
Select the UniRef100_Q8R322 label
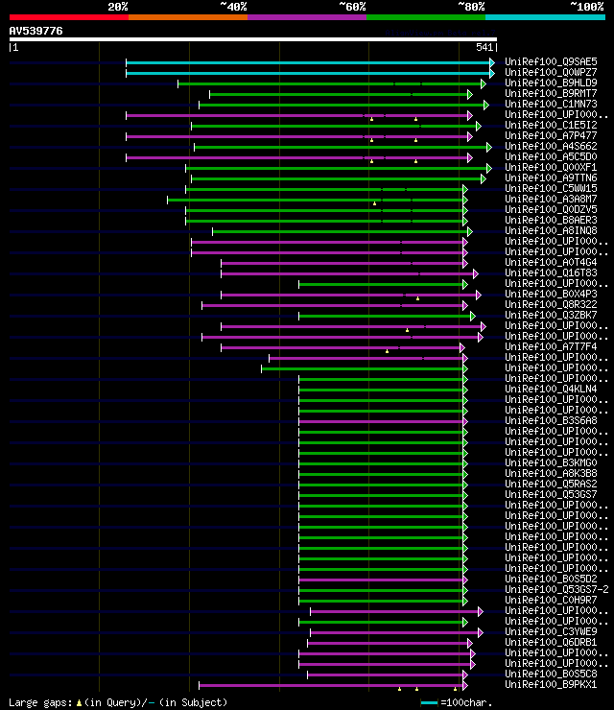pyautogui.click(x=551, y=304)
